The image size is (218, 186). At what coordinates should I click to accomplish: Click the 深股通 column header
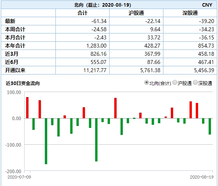[190, 13]
